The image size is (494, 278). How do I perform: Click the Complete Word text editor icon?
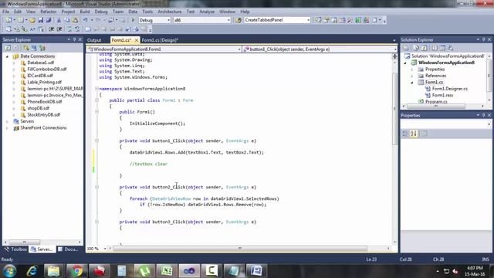tap(32, 29)
